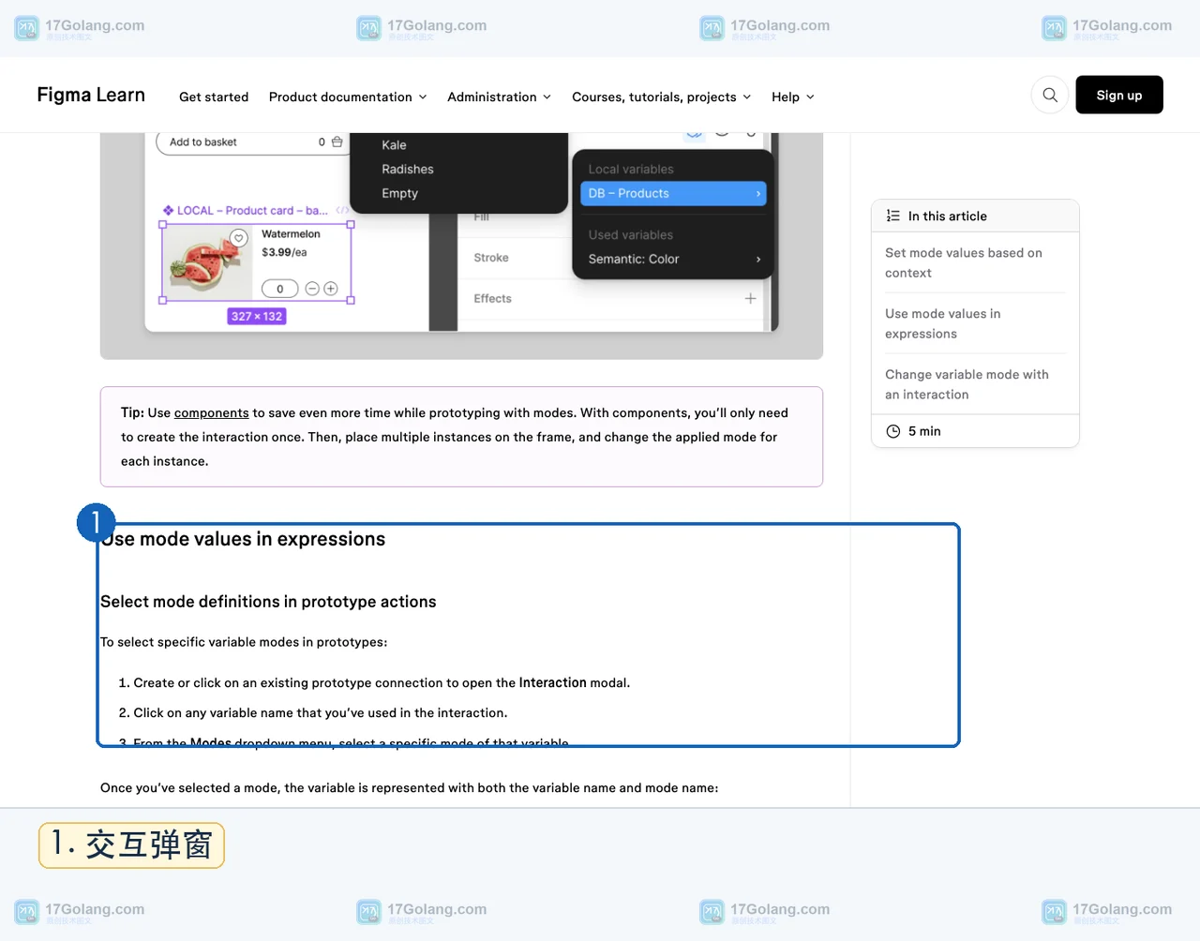1200x941 pixels.
Task: Click the clock icon next to 5 min
Action: pos(892,431)
